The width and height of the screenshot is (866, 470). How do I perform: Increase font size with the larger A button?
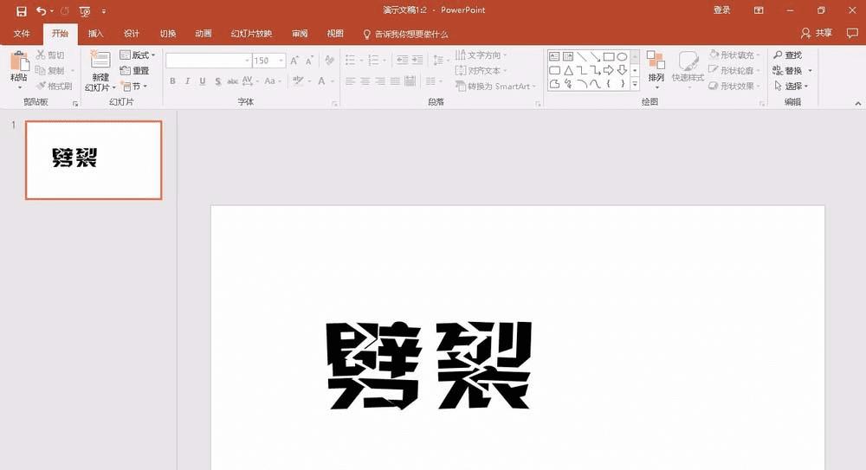tap(294, 61)
